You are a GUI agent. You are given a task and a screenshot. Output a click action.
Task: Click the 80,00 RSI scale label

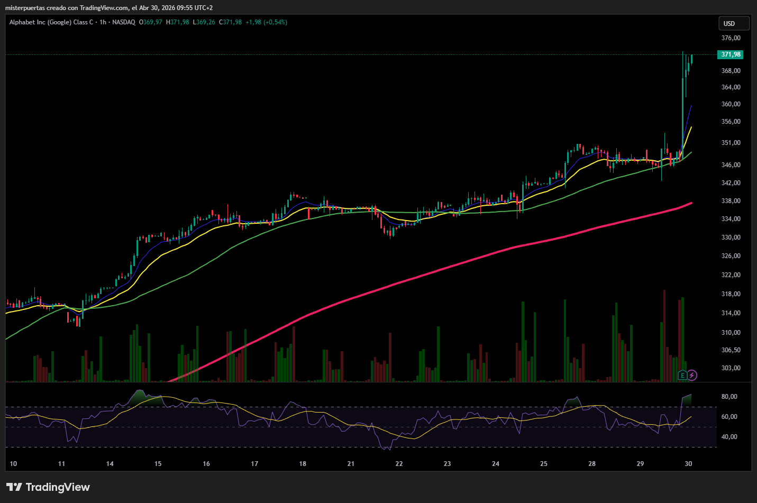click(729, 397)
